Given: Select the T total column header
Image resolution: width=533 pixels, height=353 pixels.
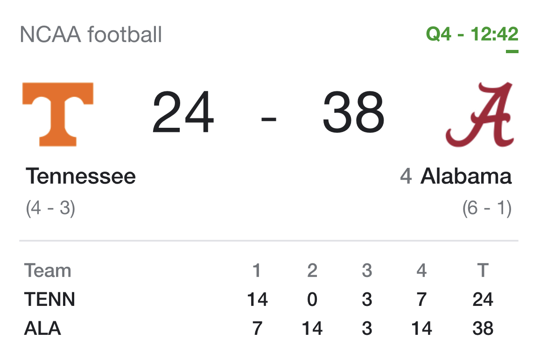Looking at the screenshot, I should 483,270.
